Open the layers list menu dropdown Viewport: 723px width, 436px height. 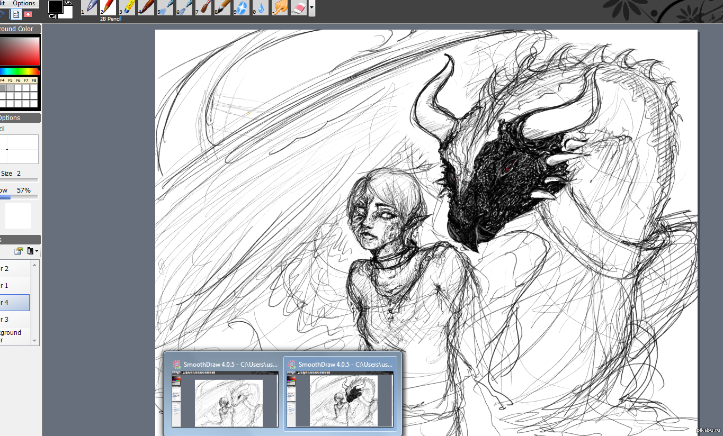click(x=33, y=251)
